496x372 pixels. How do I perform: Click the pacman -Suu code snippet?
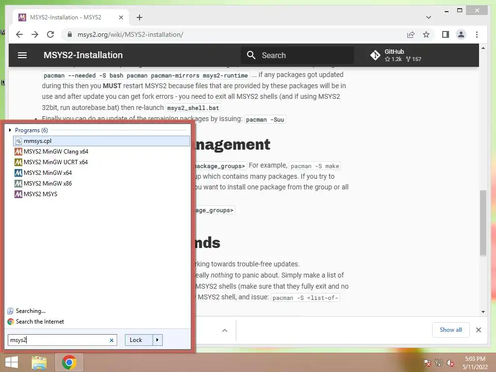click(x=265, y=120)
